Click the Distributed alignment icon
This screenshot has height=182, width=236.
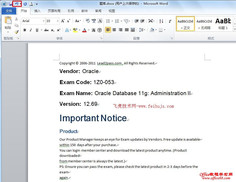coord(133,30)
